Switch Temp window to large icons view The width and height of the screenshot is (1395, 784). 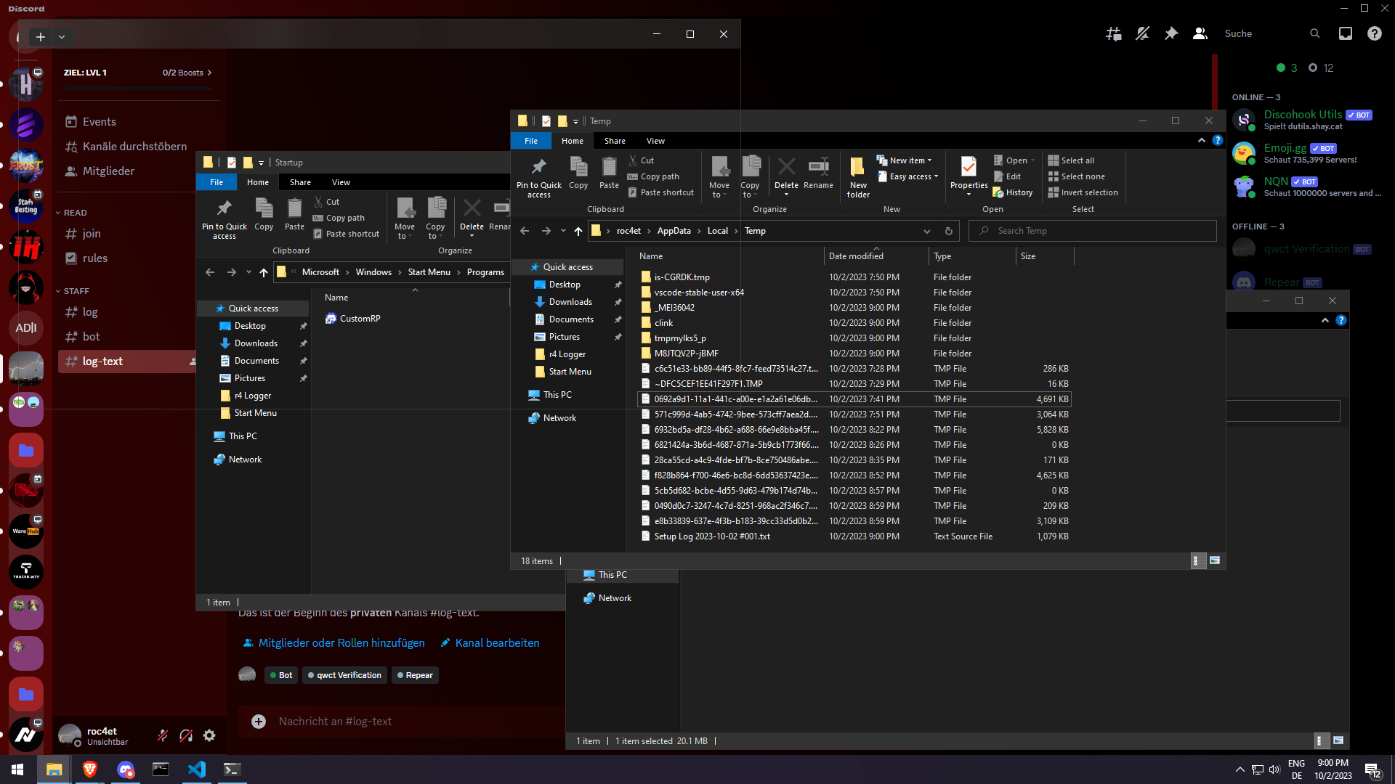pyautogui.click(x=1215, y=560)
